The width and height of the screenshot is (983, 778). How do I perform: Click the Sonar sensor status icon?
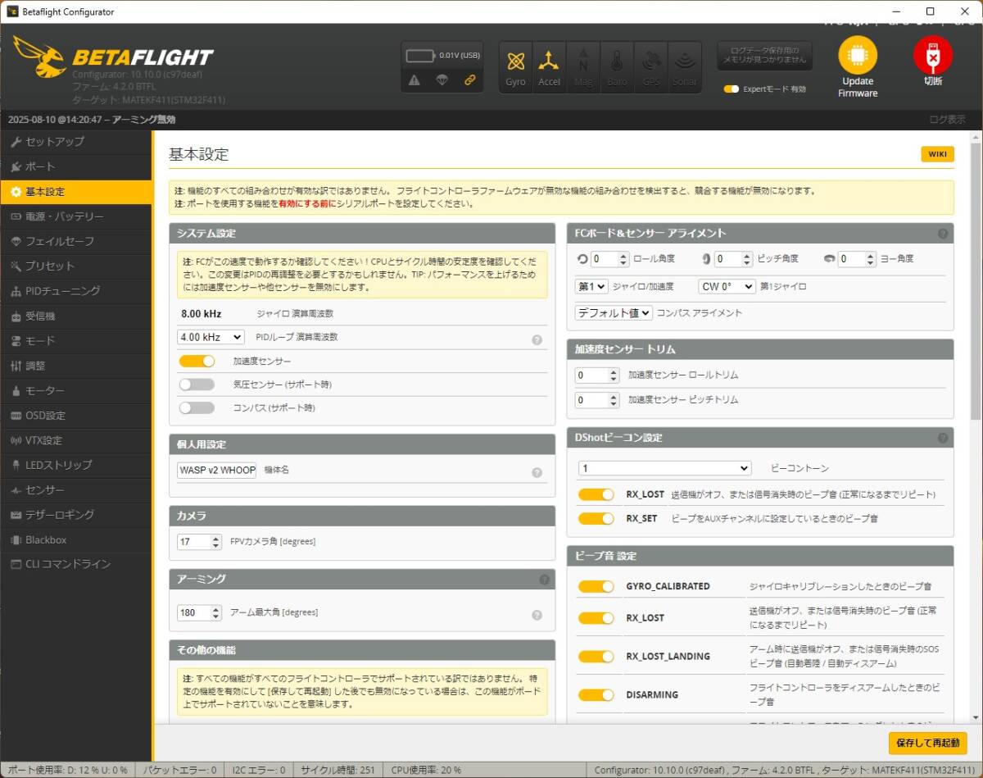[685, 67]
